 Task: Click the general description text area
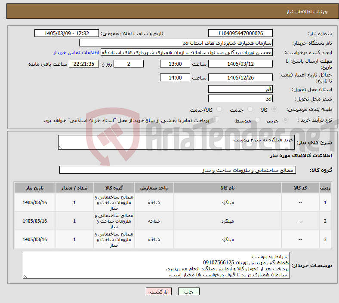coord(176,142)
